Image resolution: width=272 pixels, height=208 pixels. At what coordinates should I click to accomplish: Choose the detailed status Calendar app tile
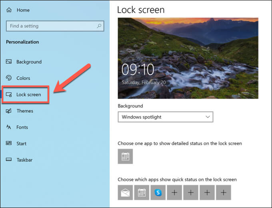coord(125,156)
